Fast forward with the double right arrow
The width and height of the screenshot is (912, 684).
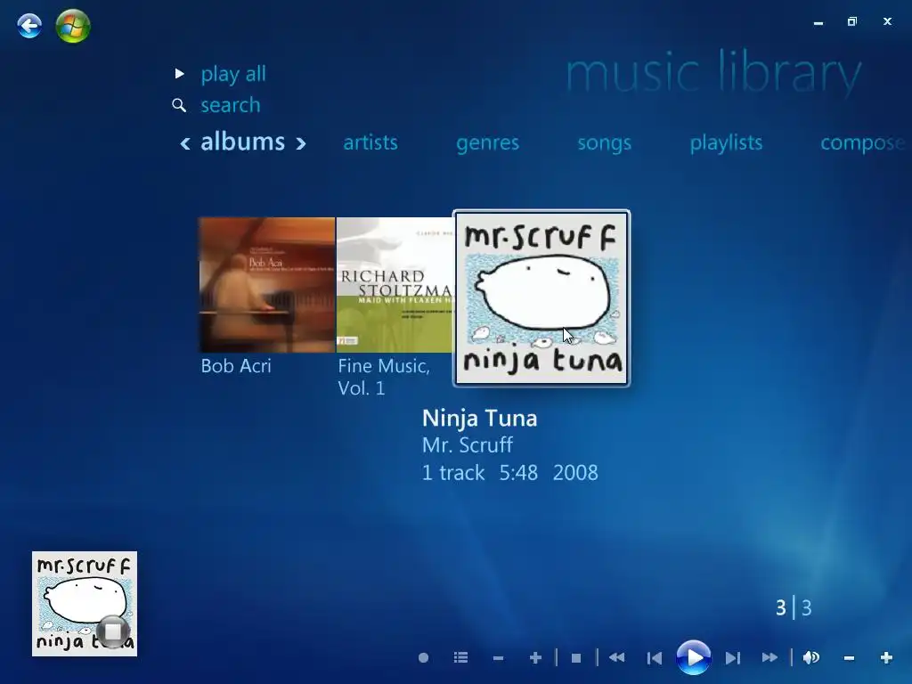coord(769,658)
